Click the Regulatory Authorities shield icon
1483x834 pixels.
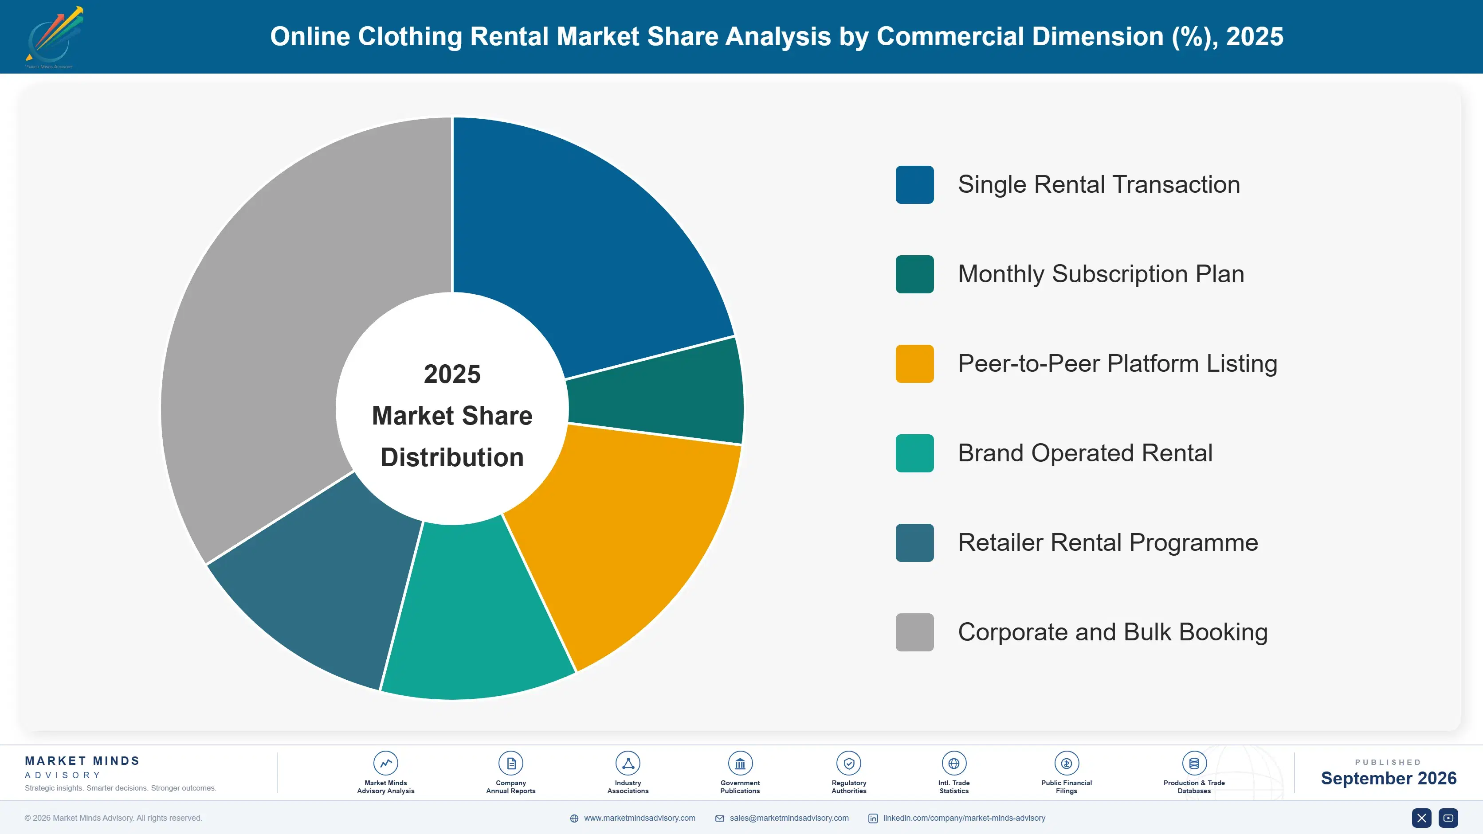pyautogui.click(x=848, y=763)
